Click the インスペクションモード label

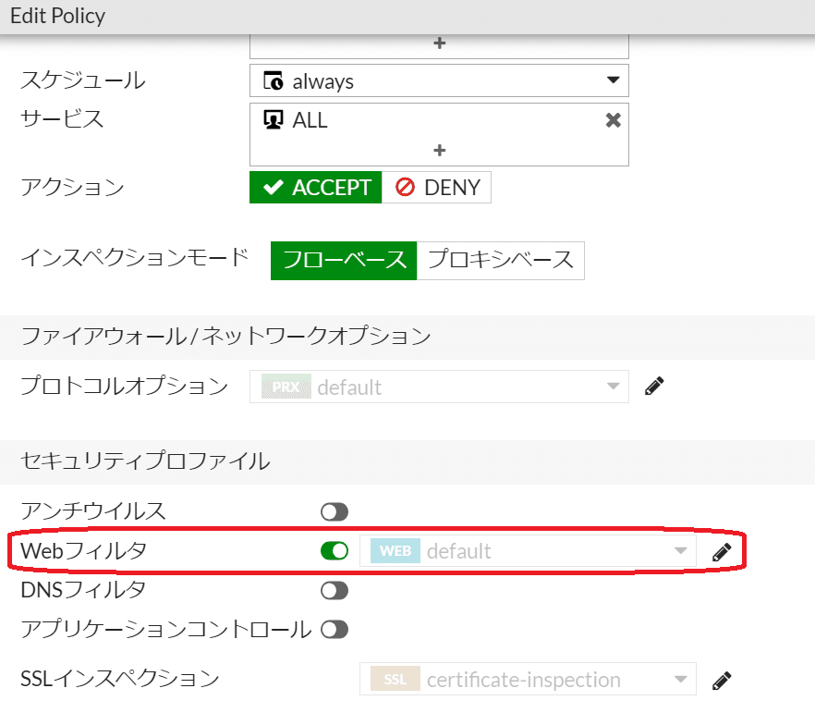point(135,257)
